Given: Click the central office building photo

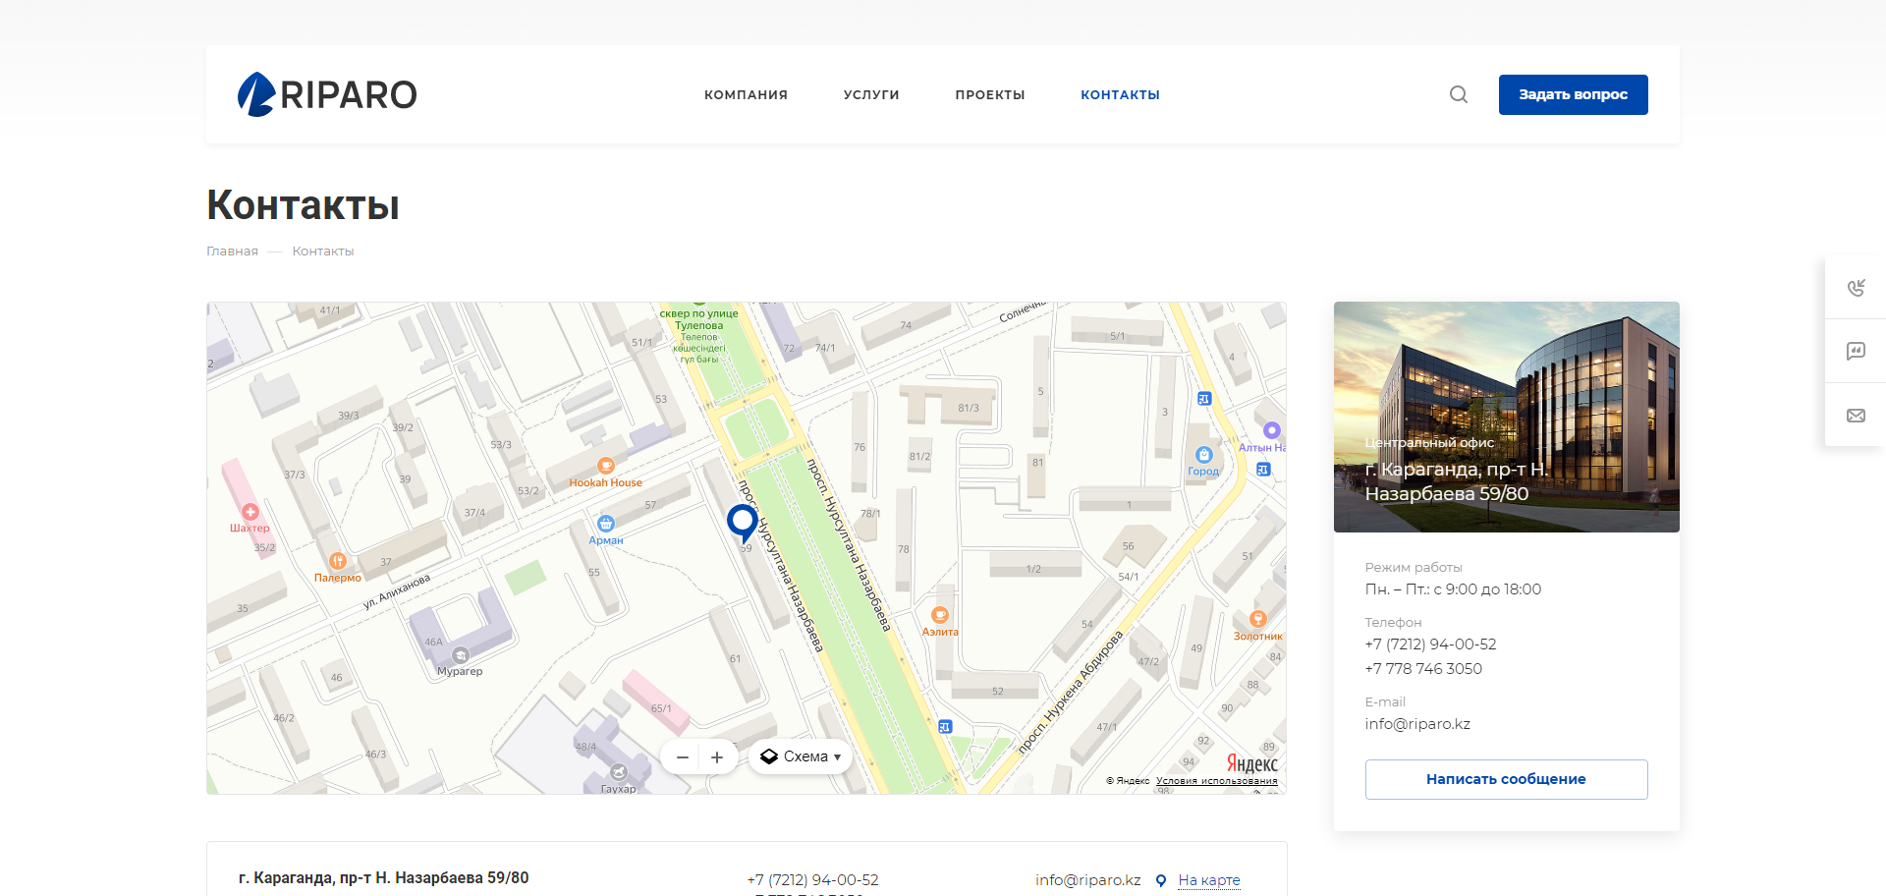Looking at the screenshot, I should coord(1507,417).
